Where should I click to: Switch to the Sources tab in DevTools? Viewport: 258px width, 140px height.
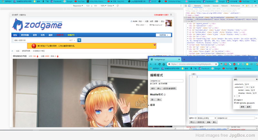215,6
